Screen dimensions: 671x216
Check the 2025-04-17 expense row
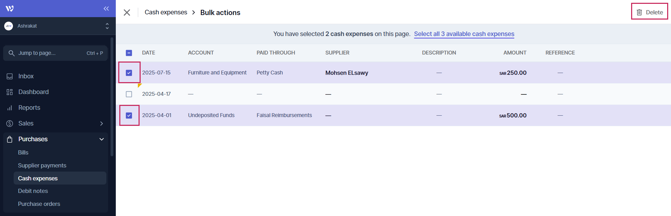click(x=129, y=94)
